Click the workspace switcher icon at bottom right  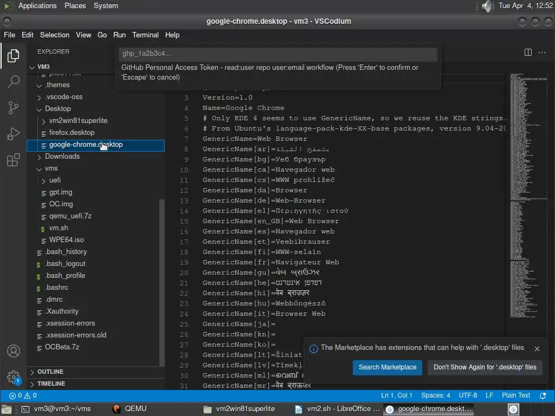pos(513,409)
